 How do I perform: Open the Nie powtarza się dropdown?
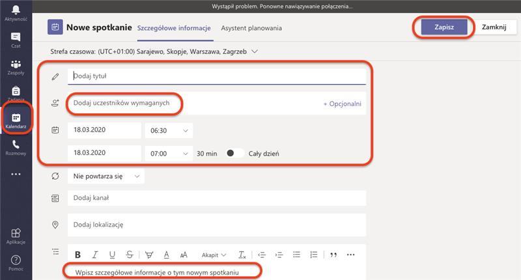[106, 176]
